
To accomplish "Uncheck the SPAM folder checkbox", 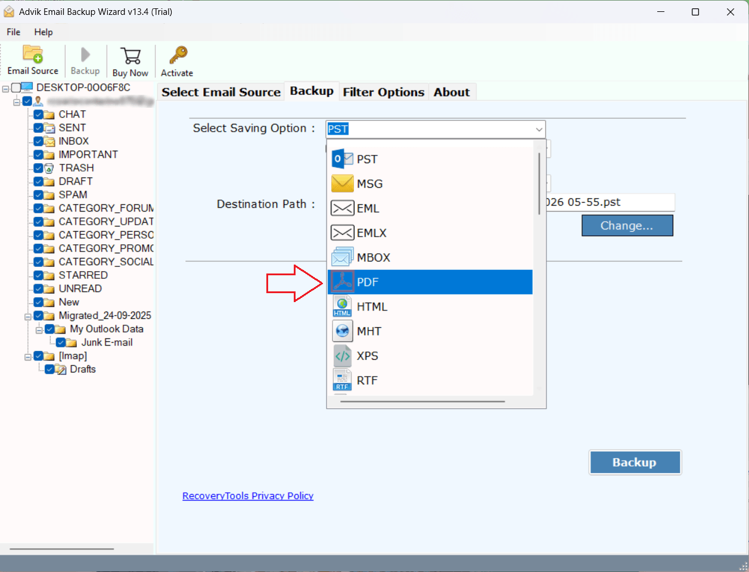I will (38, 195).
